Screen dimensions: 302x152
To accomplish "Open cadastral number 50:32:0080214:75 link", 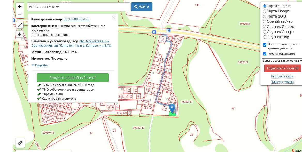I will [x=76, y=19].
